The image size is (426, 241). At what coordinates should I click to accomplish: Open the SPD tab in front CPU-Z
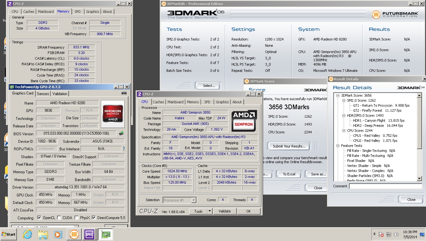(x=207, y=102)
